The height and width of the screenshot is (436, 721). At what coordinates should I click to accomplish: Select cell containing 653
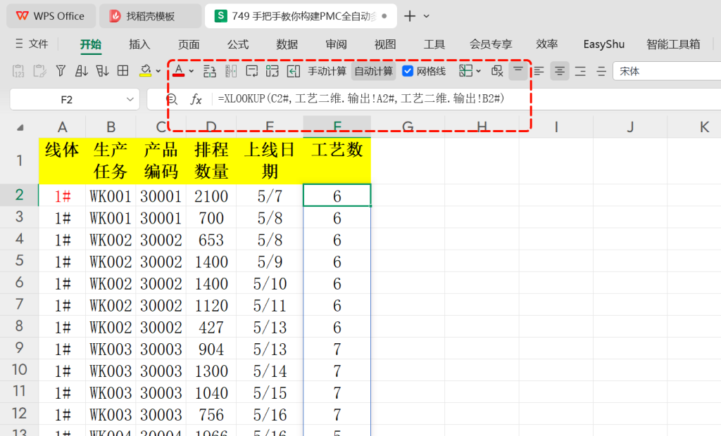click(x=211, y=239)
